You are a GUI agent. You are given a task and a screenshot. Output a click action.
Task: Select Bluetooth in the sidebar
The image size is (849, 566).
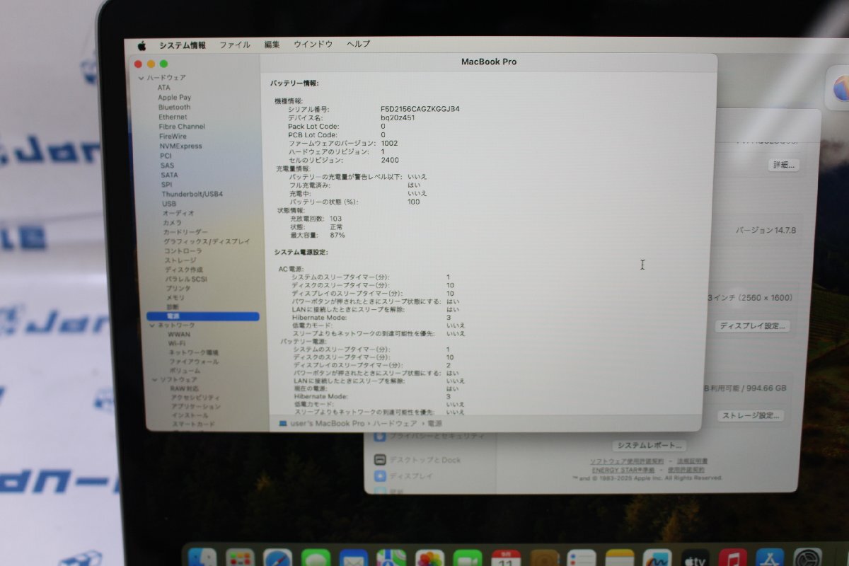click(174, 108)
